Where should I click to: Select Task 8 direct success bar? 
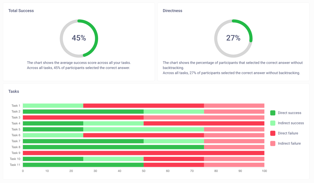click(x=113, y=147)
